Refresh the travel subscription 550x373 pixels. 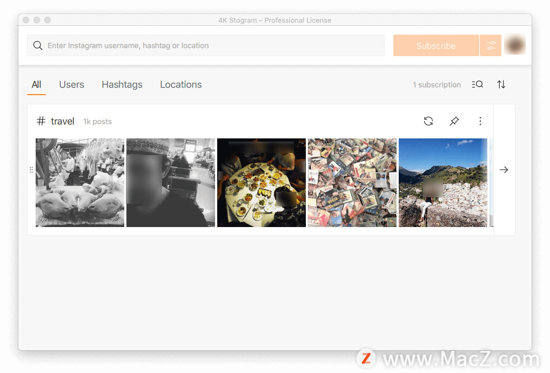point(428,121)
